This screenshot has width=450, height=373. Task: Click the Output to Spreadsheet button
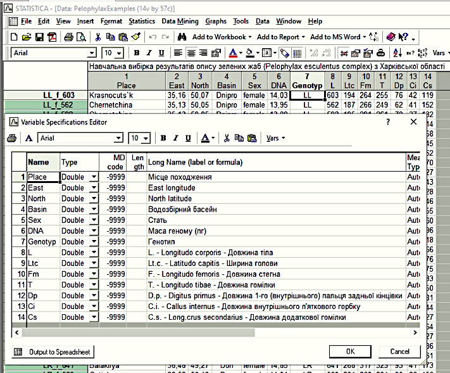click(53, 351)
